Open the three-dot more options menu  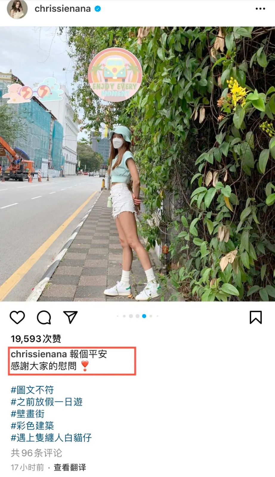[x=260, y=9]
